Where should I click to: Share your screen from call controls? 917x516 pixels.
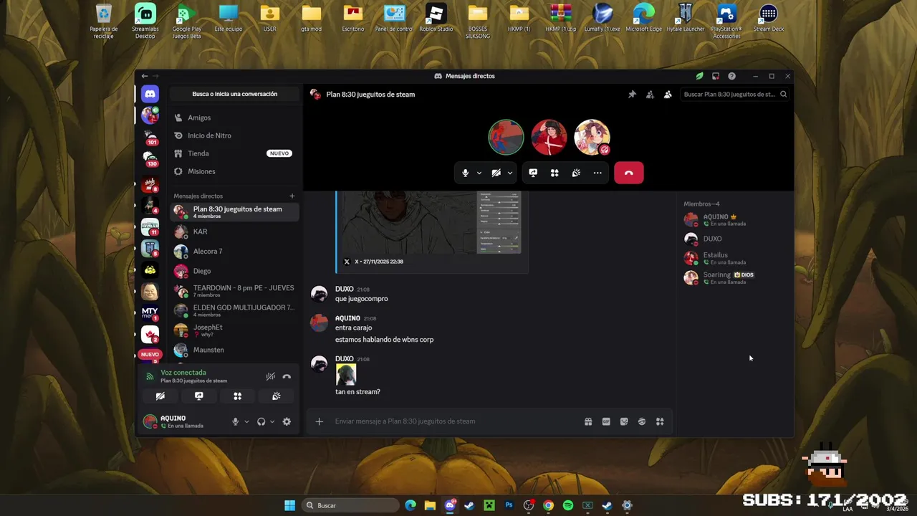point(533,173)
